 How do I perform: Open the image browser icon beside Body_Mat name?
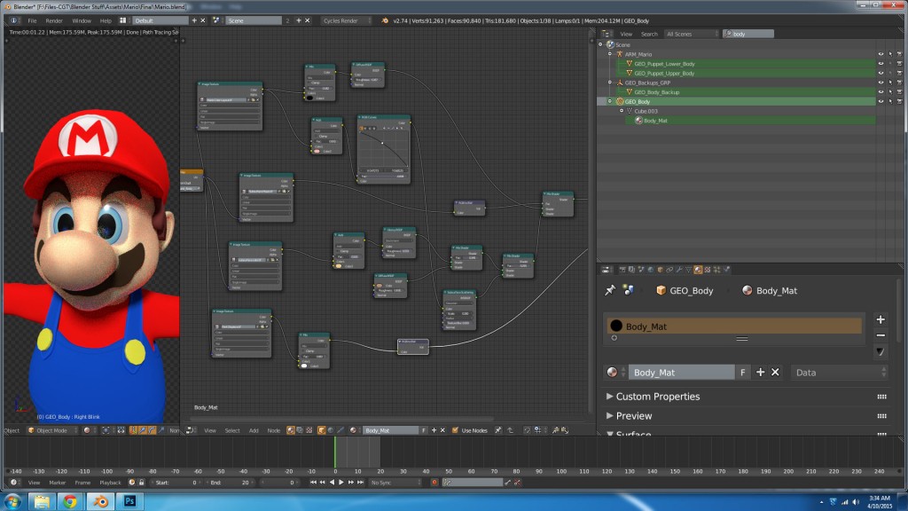click(611, 372)
